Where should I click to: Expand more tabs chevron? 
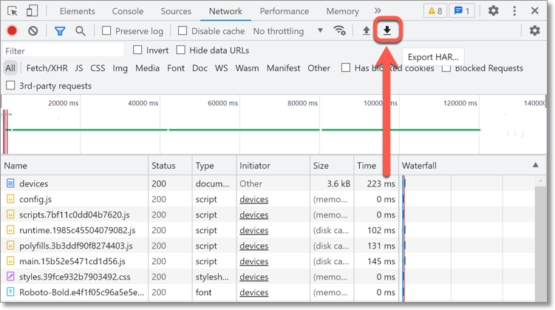pyautogui.click(x=378, y=10)
